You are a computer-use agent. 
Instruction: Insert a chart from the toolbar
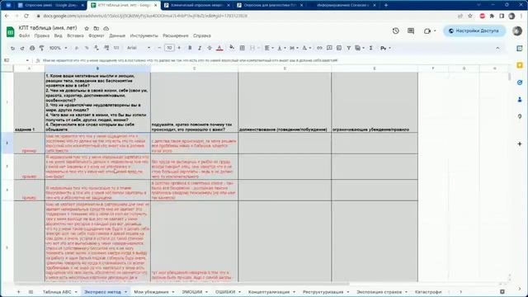pyautogui.click(x=339, y=48)
